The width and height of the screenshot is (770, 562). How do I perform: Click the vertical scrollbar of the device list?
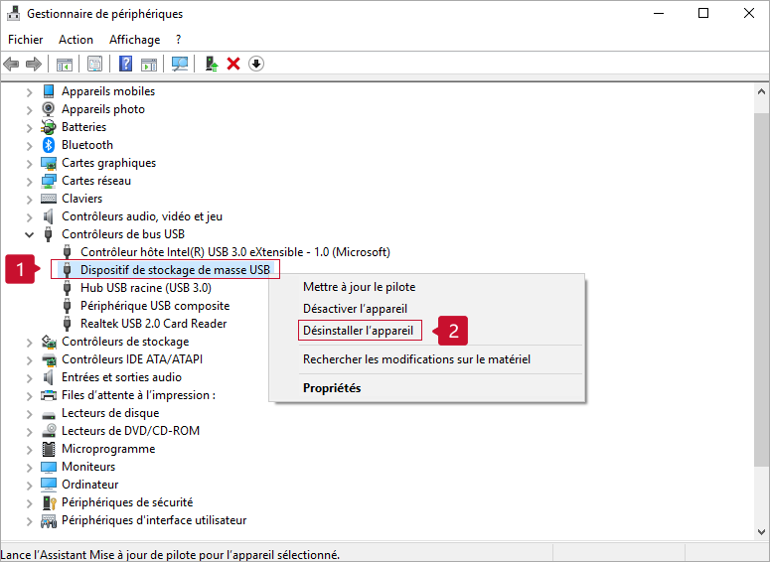pyautogui.click(x=761, y=298)
